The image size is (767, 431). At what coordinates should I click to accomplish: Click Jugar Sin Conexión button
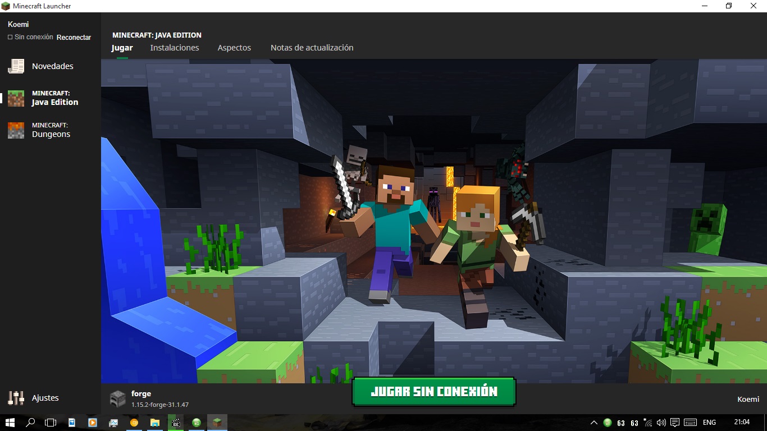coord(434,392)
